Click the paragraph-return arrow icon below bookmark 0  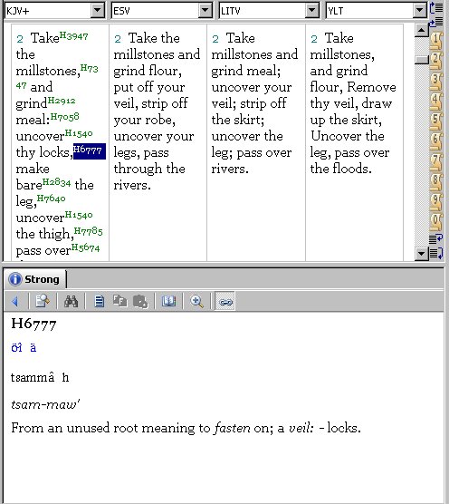435,239
